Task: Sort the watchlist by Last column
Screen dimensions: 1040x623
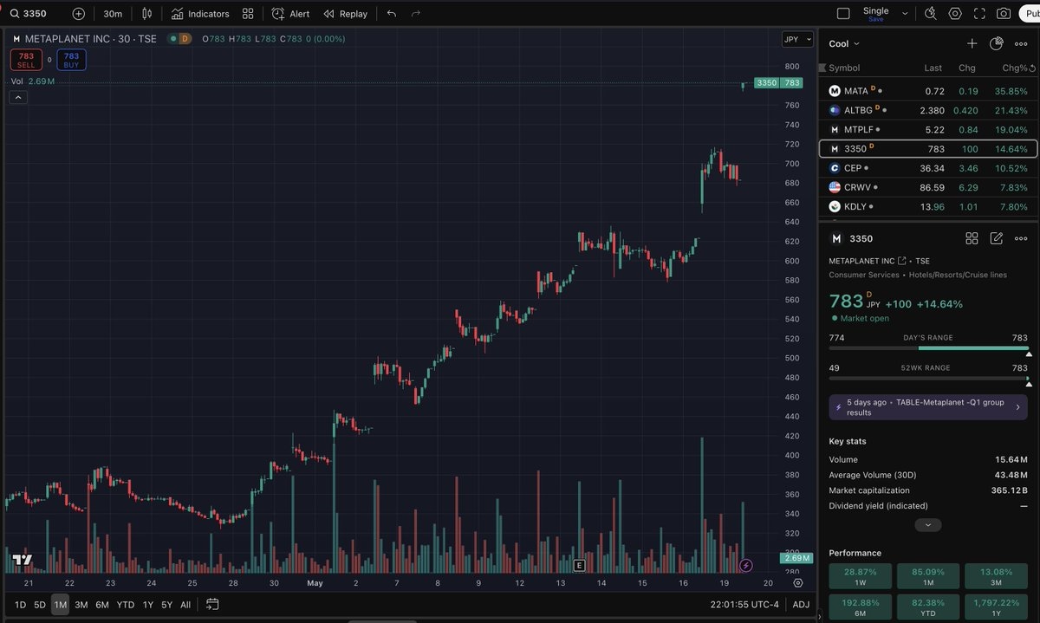Action: 933,68
